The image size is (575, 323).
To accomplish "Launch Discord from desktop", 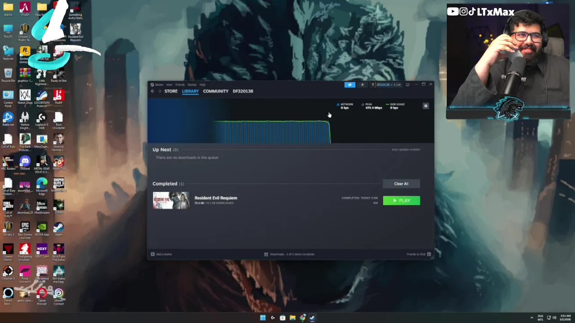I will (25, 163).
